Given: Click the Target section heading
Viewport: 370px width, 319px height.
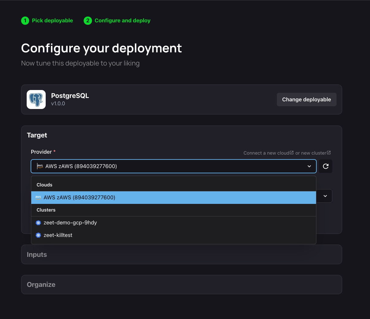Looking at the screenshot, I should (x=37, y=135).
